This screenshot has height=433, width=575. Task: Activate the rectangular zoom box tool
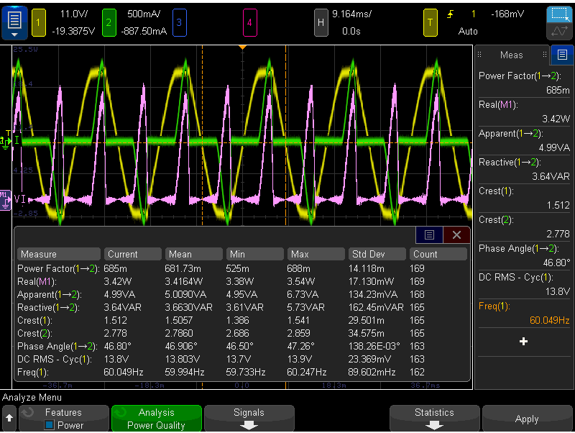558,14
